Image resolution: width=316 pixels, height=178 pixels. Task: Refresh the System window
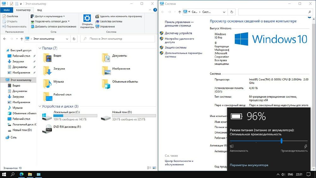[232, 12]
